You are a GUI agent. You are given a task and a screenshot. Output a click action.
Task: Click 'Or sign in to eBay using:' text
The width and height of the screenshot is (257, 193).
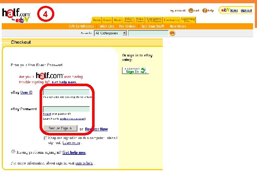click(x=137, y=58)
